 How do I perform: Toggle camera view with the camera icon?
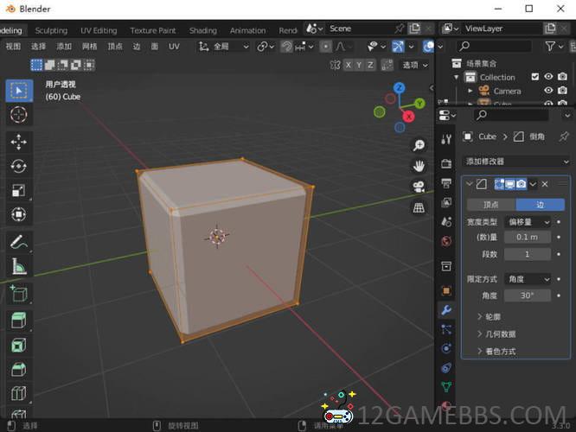pos(419,187)
